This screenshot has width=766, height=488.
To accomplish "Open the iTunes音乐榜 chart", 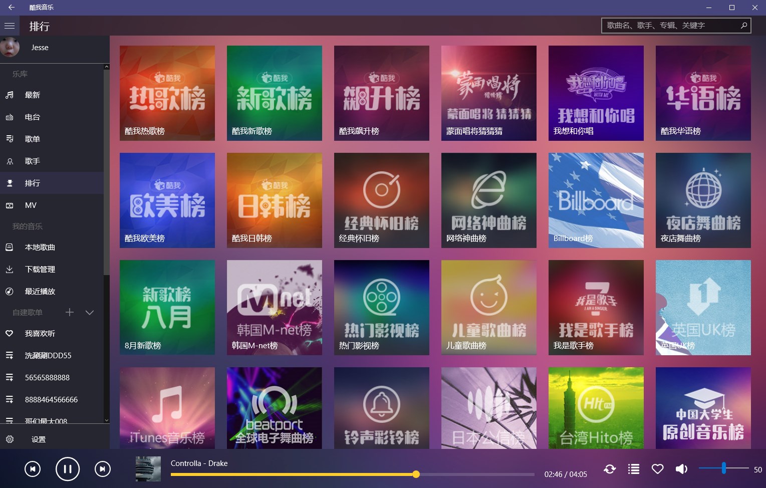I will point(167,408).
